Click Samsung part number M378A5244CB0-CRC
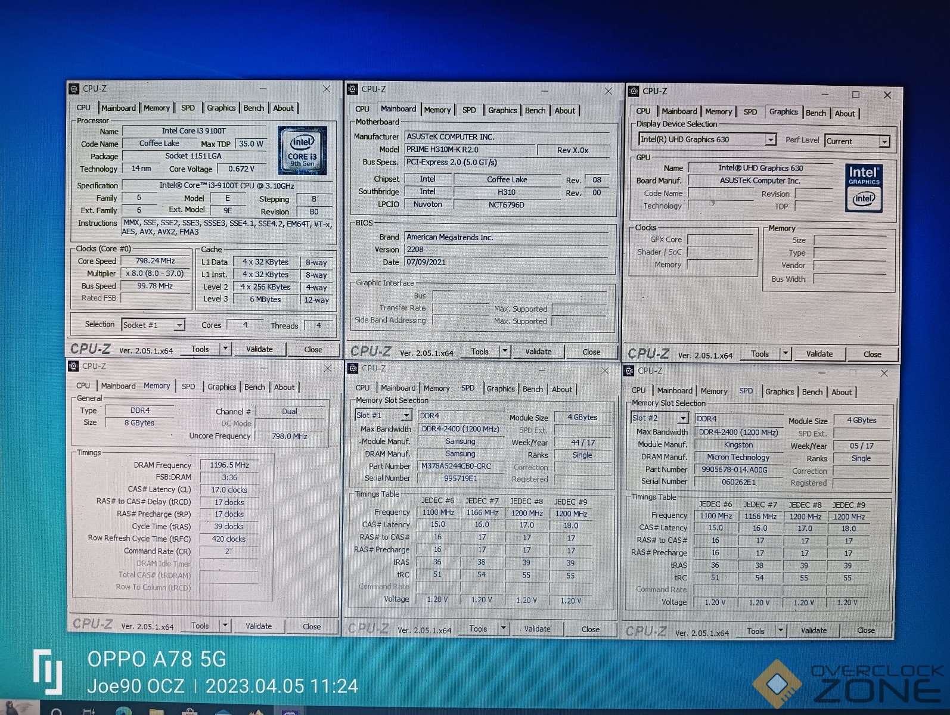 (457, 466)
